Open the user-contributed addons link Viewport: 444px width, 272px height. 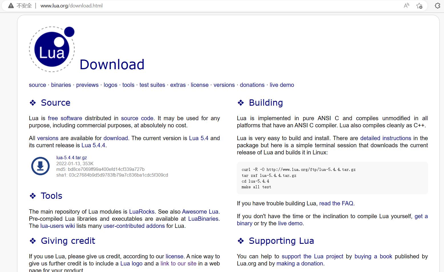pyautogui.click(x=134, y=226)
